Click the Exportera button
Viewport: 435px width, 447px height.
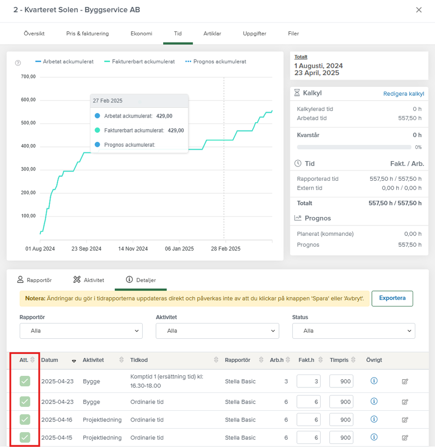[x=392, y=298]
